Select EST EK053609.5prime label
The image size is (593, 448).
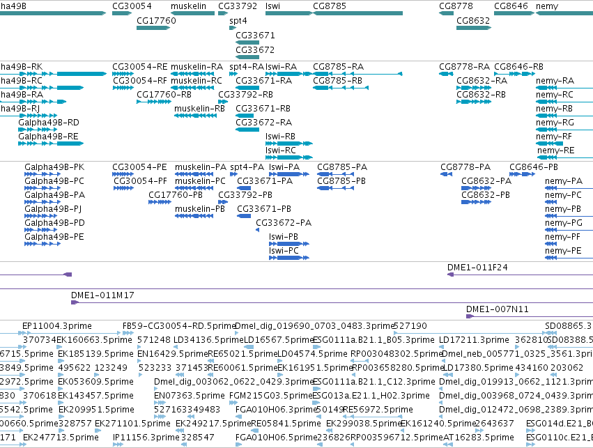point(95,383)
